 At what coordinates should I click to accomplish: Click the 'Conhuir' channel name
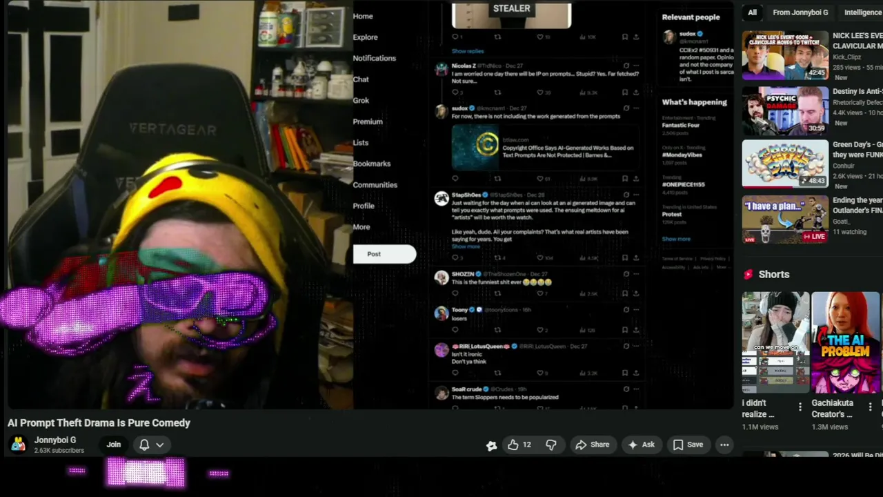tap(844, 166)
